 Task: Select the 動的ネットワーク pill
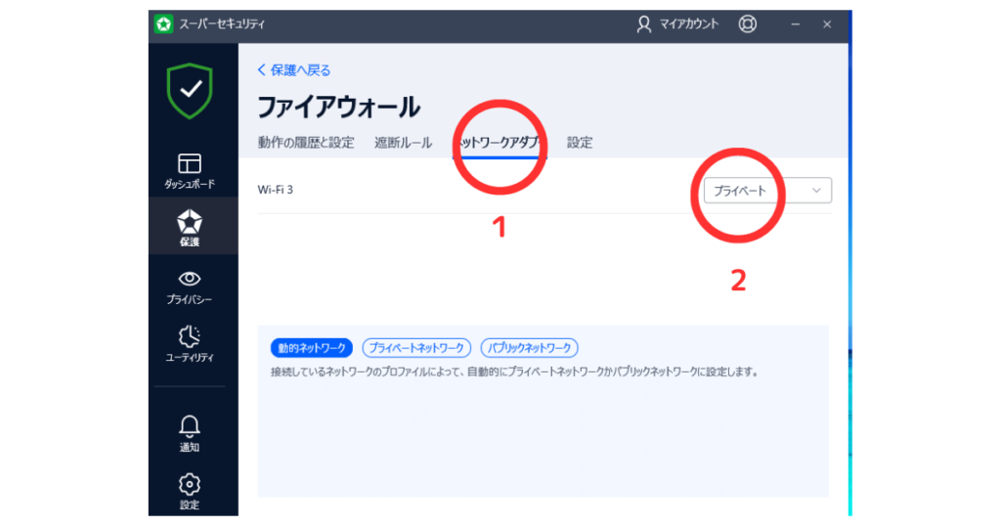click(311, 348)
